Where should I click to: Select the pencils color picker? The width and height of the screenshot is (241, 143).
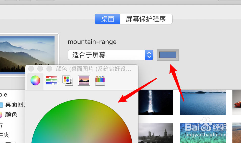(100, 80)
